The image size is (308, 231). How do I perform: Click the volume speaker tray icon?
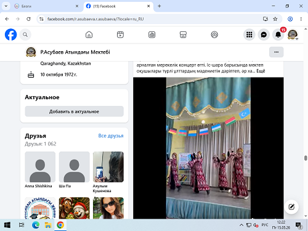(x=256, y=225)
